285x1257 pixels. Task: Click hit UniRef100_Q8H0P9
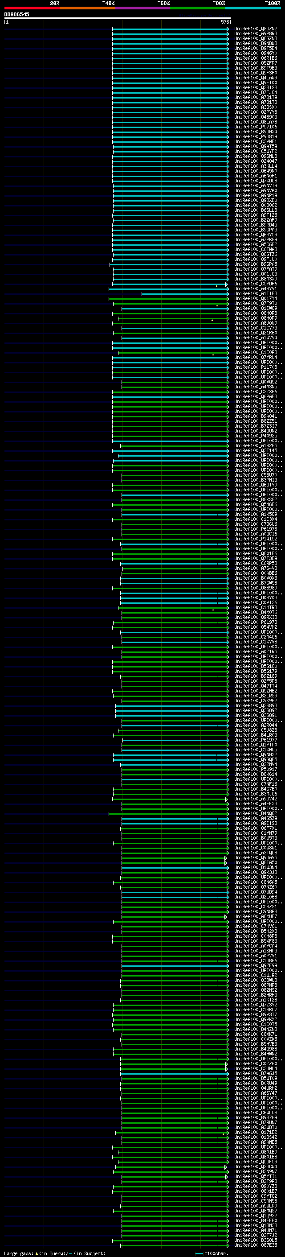point(256,318)
